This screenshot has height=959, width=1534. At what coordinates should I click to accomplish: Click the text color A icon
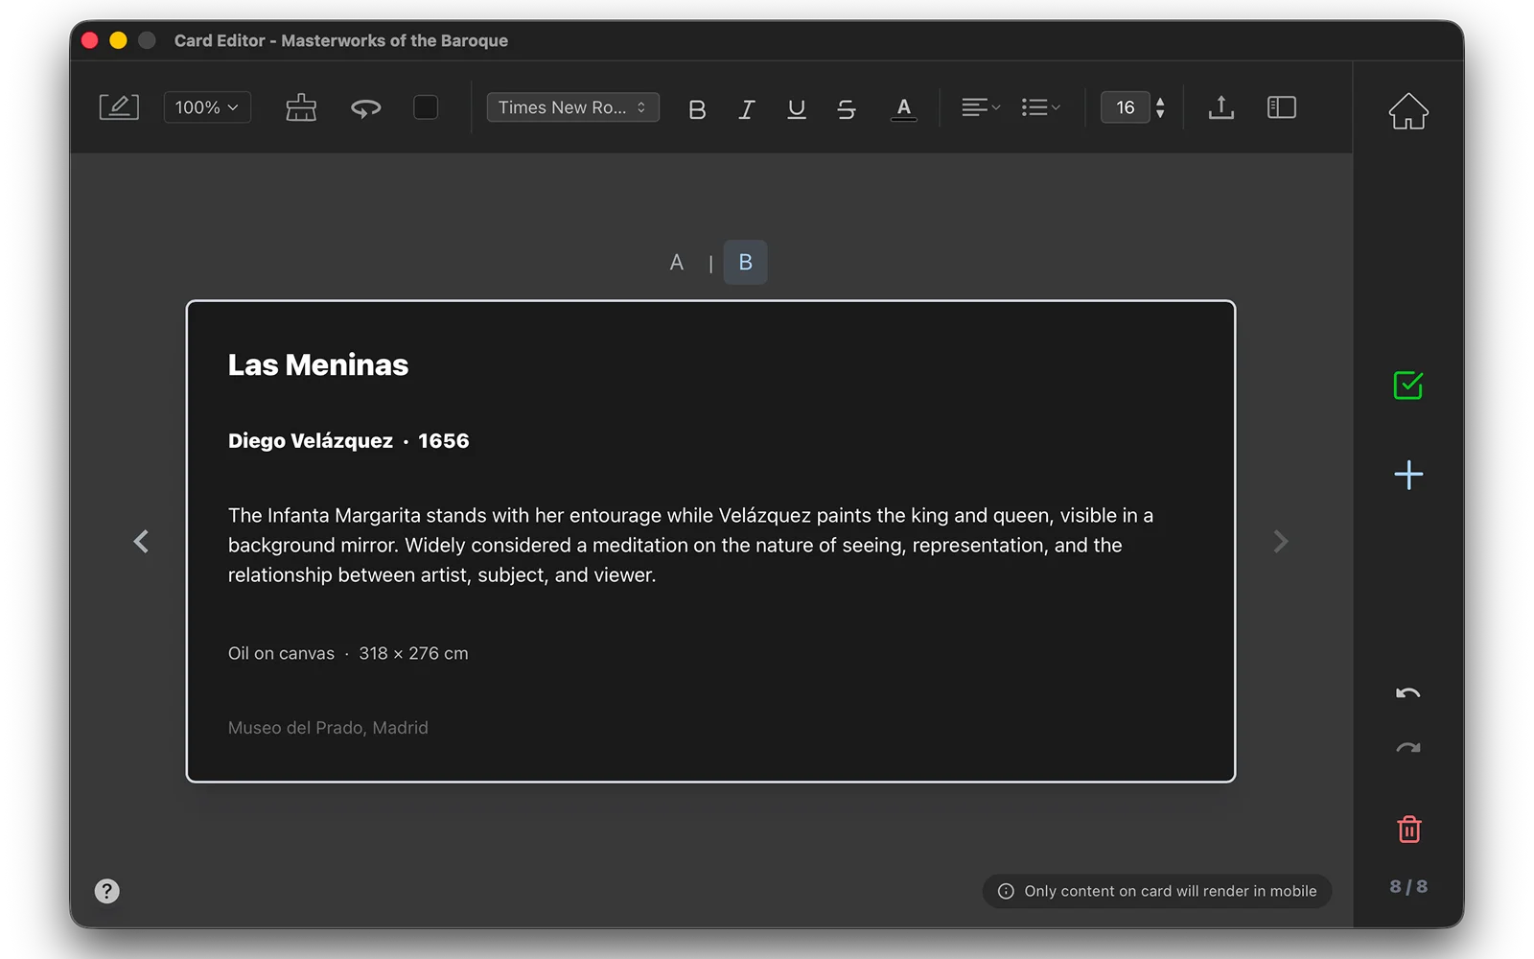(x=903, y=109)
